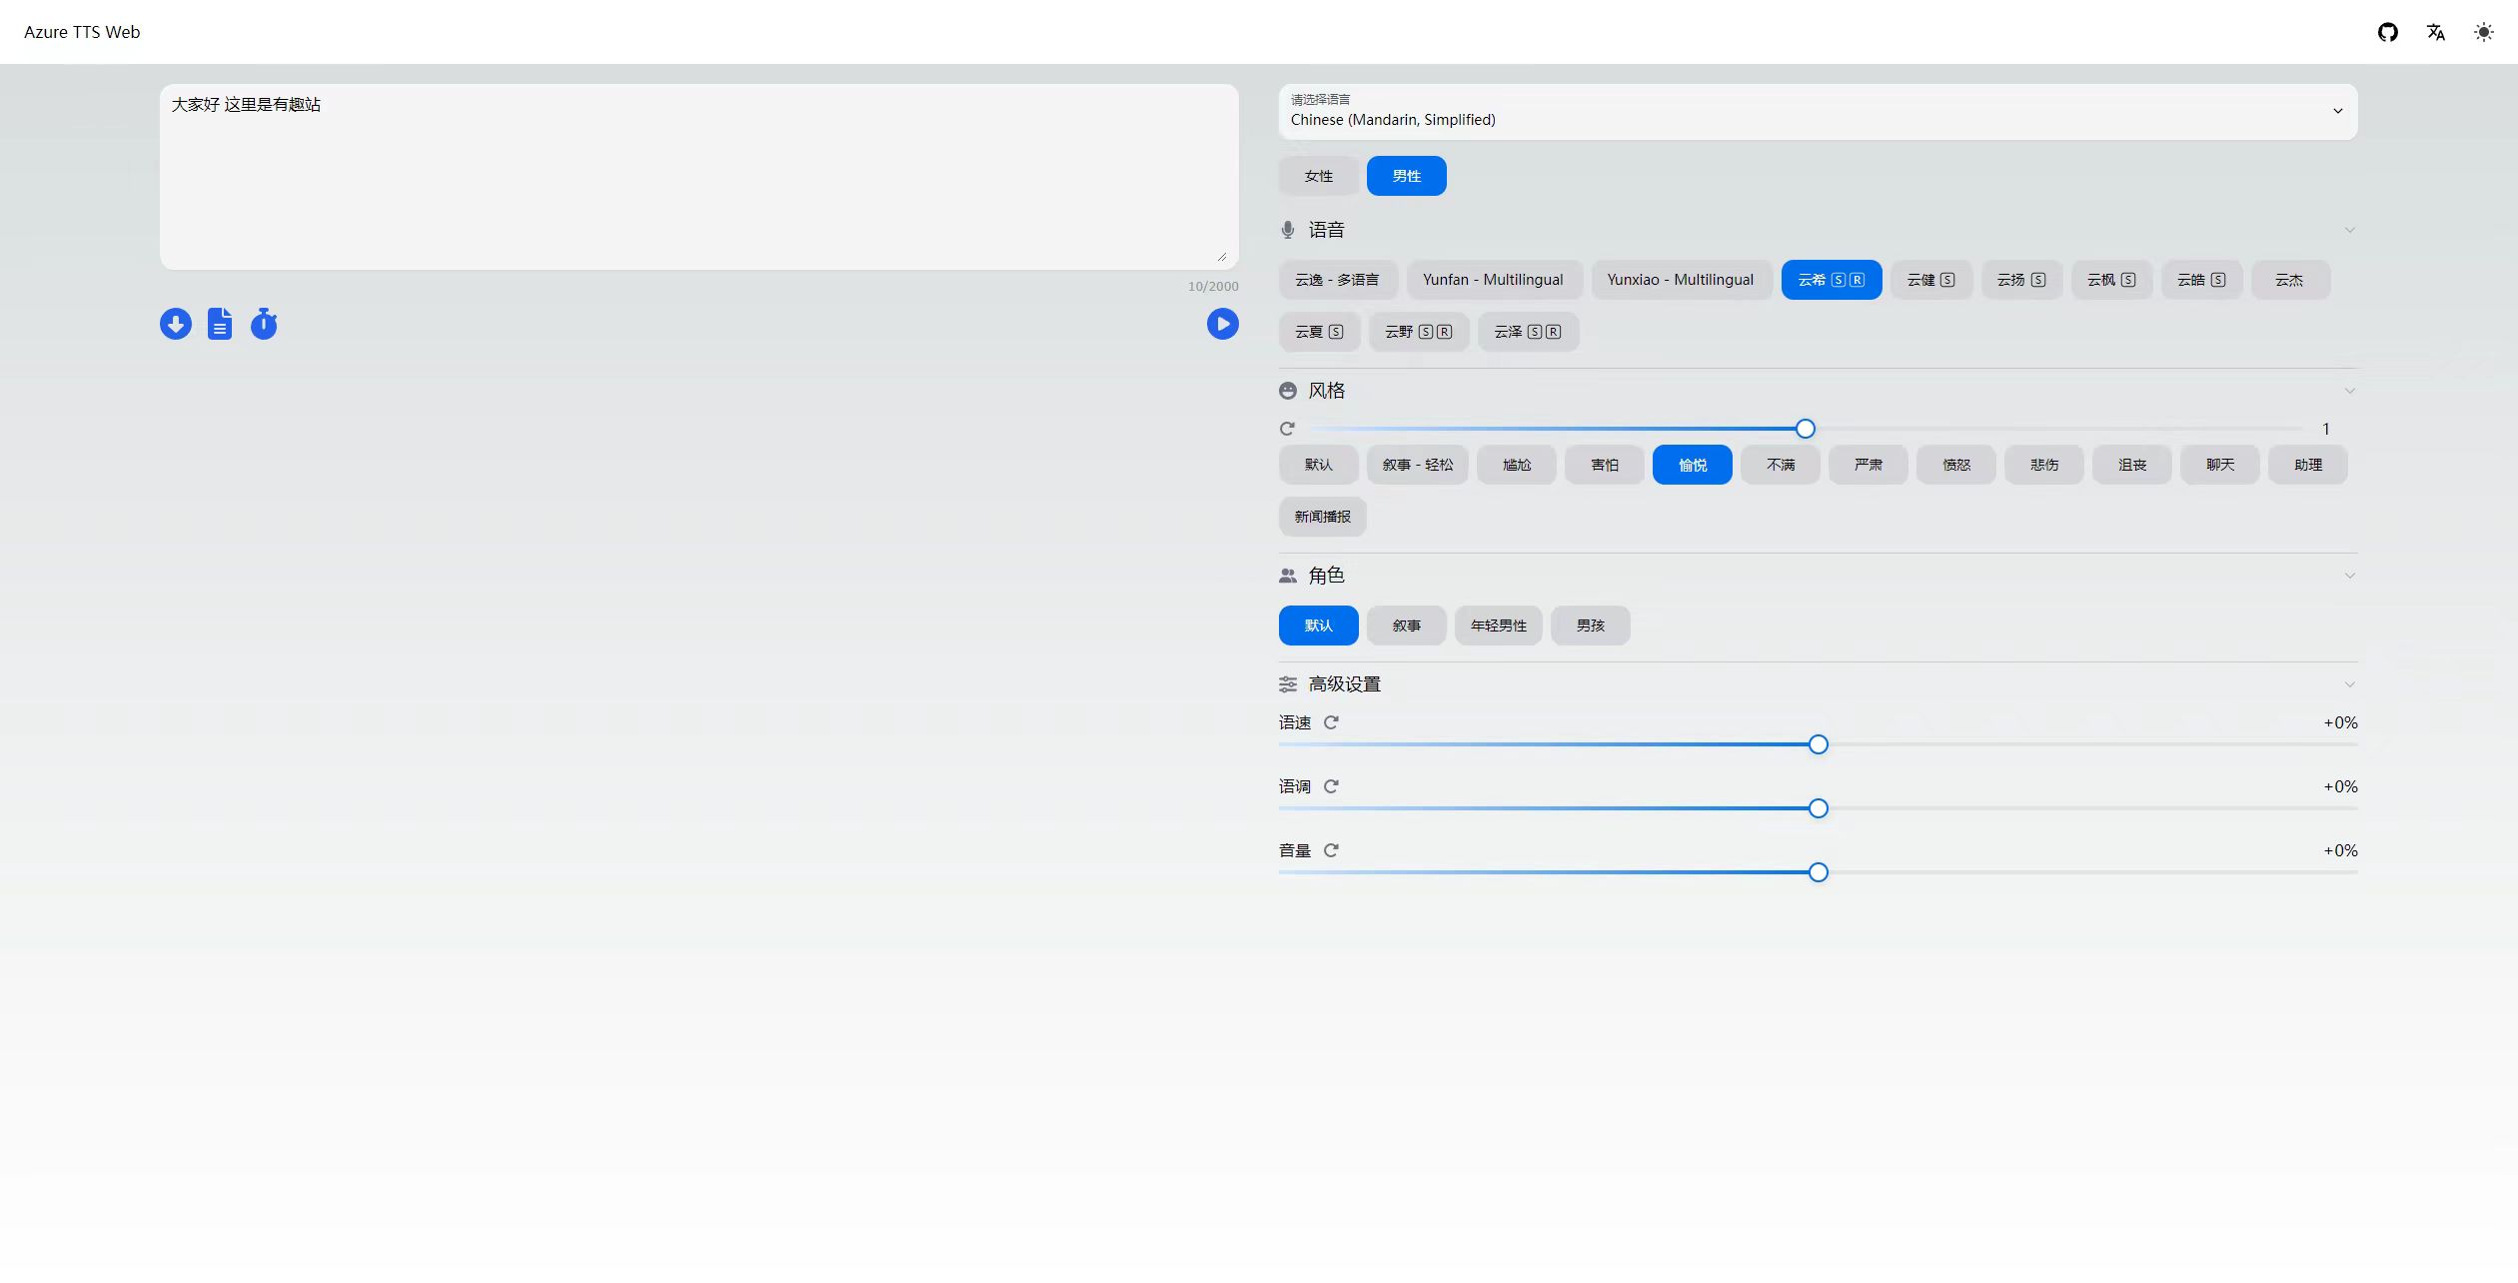Select the 尴尬 style
The image size is (2518, 1283).
click(x=1517, y=465)
